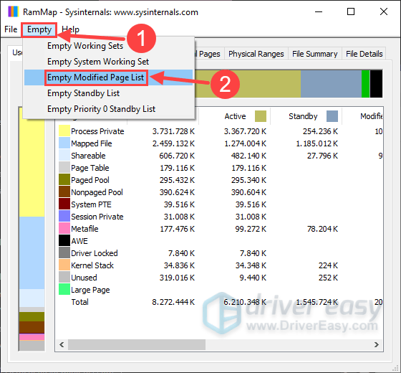Click Process Private total 3.731.728 K
The image size is (401, 373).
[173, 131]
